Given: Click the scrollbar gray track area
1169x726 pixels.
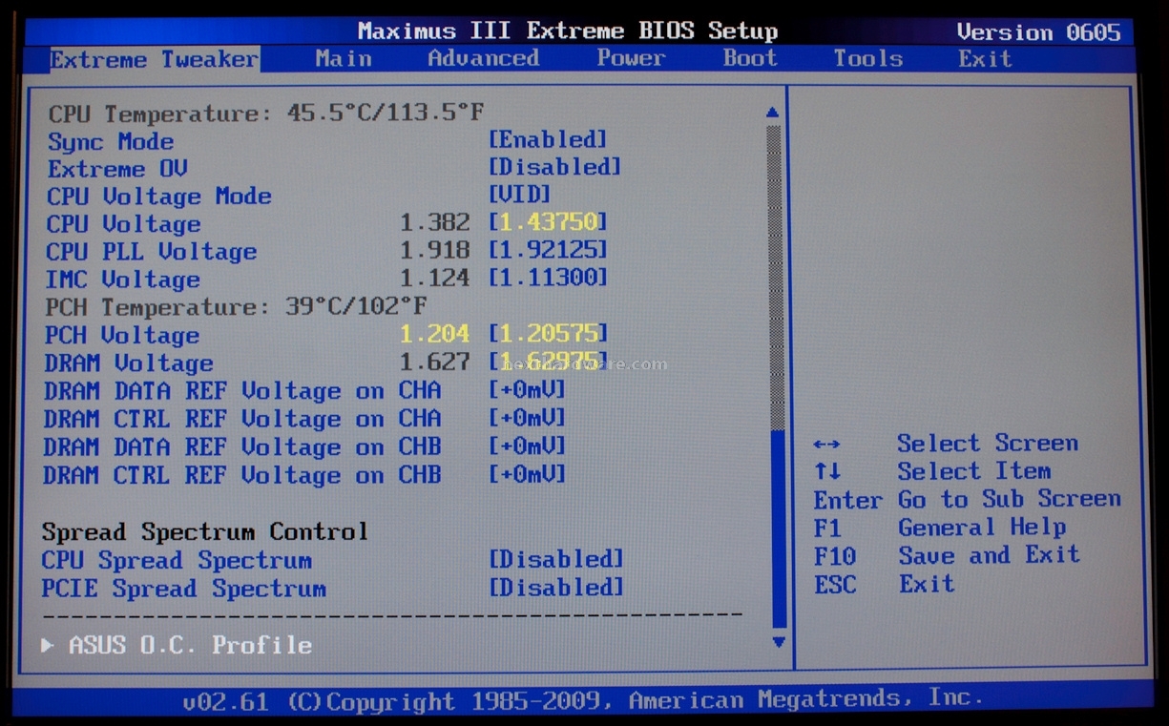Looking at the screenshot, I should click(x=774, y=277).
